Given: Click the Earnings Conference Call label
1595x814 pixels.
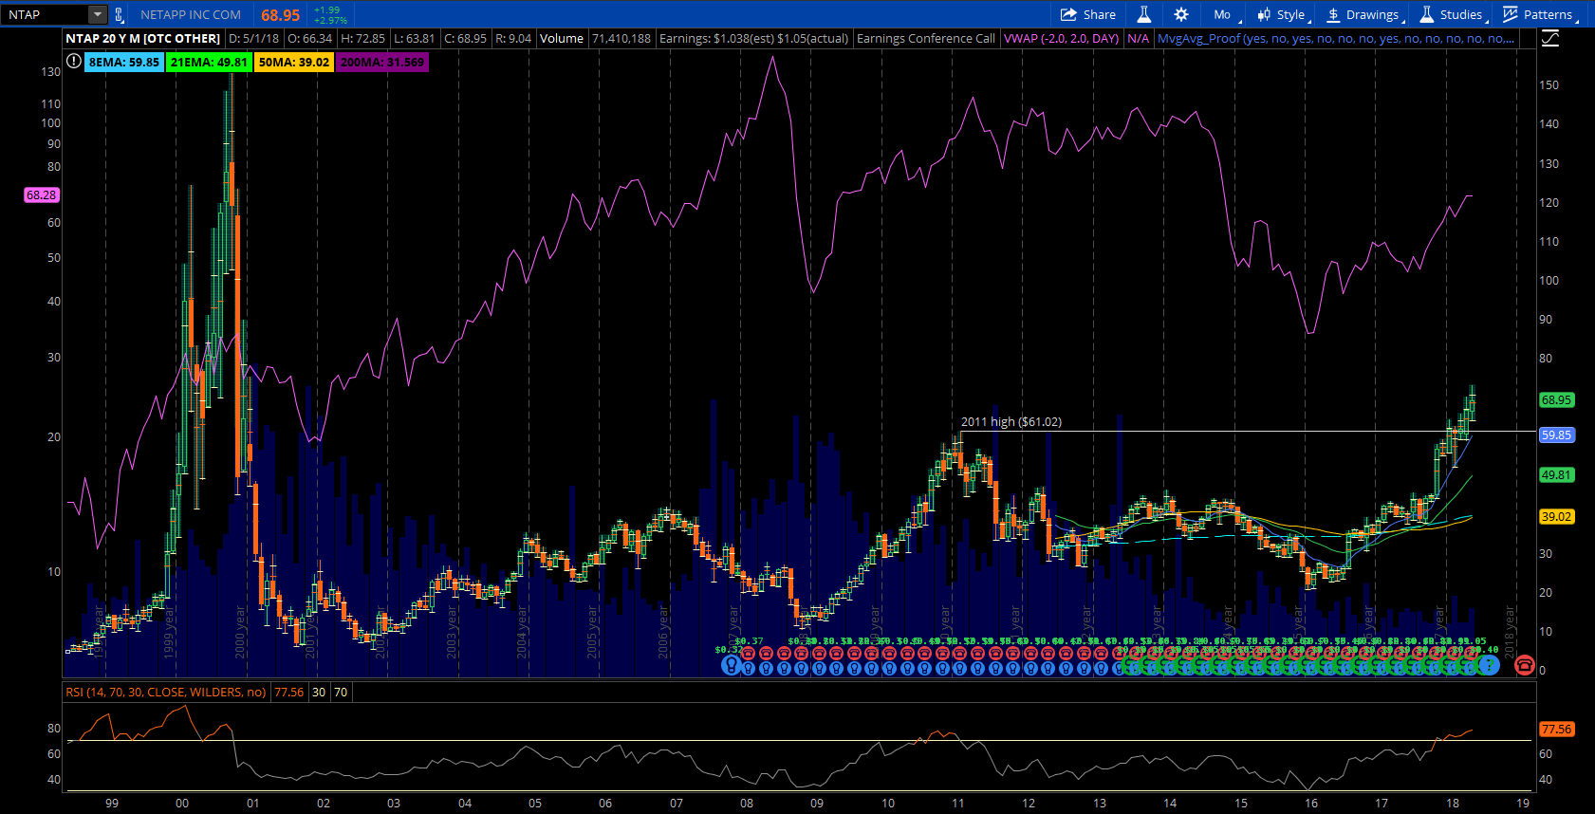Looking at the screenshot, I should (x=926, y=38).
